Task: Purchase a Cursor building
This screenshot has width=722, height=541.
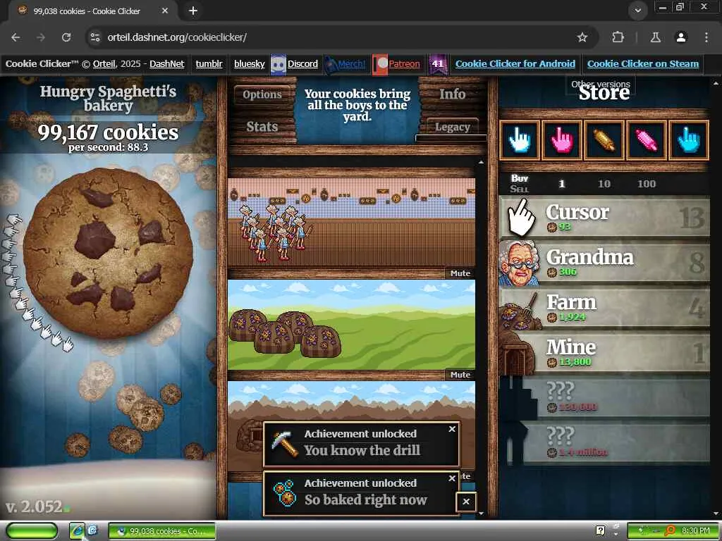Action: (x=604, y=218)
